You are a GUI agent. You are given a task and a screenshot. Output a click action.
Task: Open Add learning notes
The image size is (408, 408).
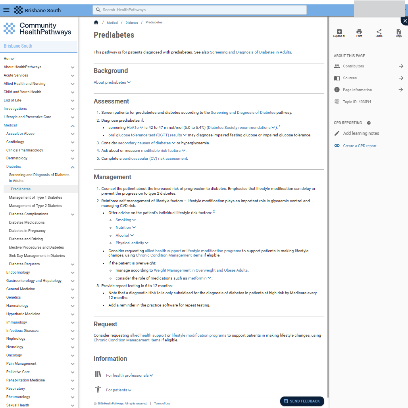(361, 134)
